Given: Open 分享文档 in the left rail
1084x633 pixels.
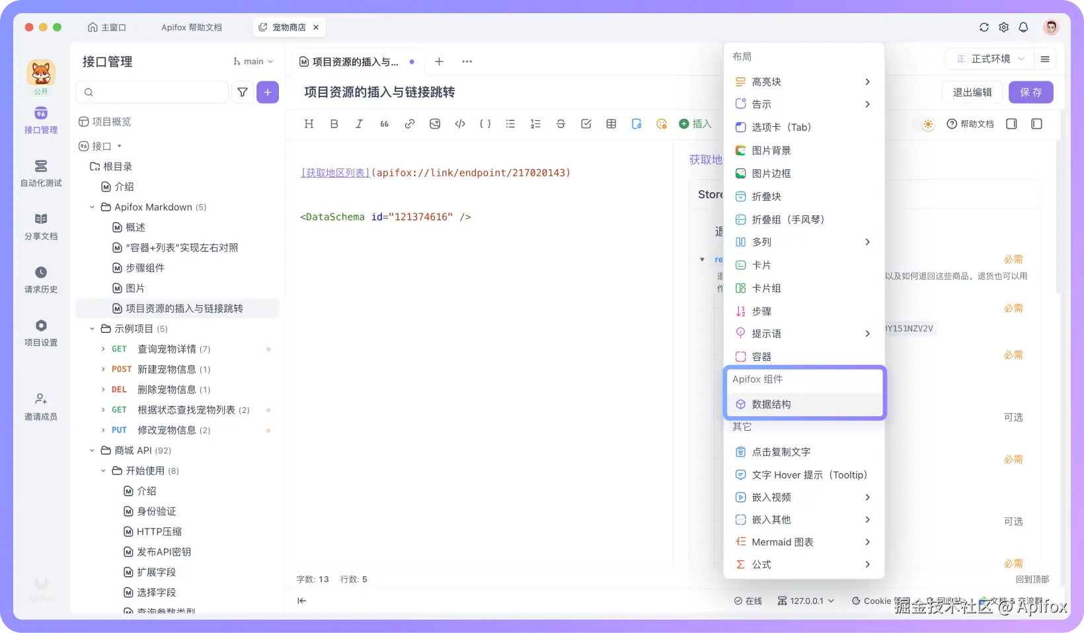Looking at the screenshot, I should click(41, 227).
